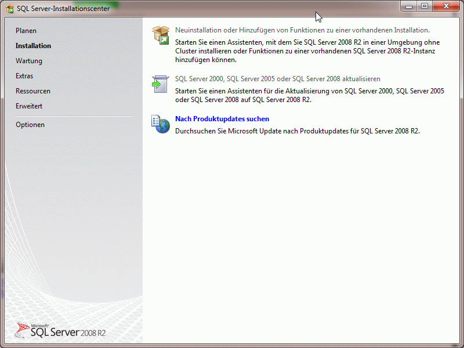Click the SQL Server installer title bar icon
The image size is (464, 348).
[x=10, y=9]
